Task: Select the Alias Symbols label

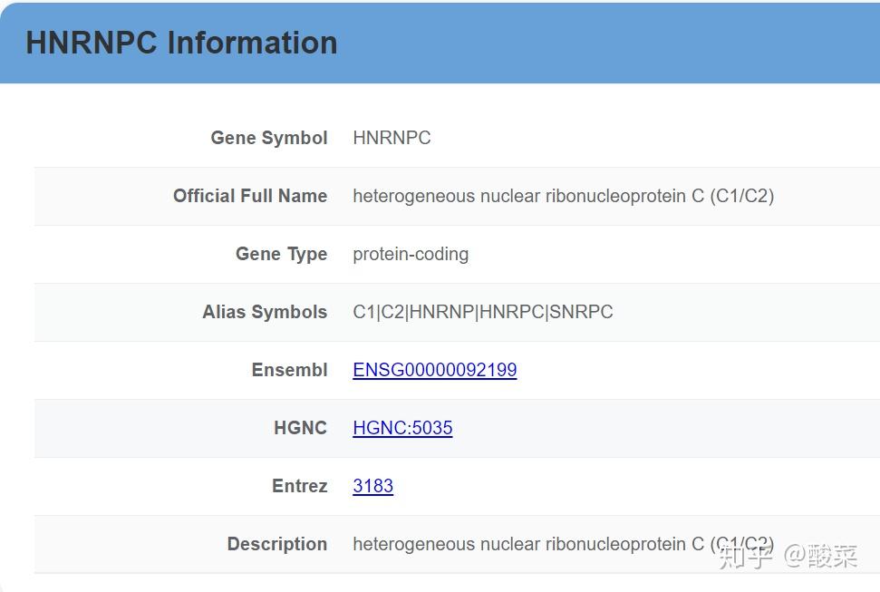Action: pyautogui.click(x=265, y=312)
